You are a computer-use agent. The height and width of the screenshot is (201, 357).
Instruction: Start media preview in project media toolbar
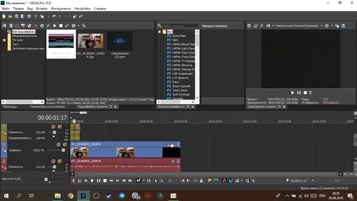pyautogui.click(x=55, y=26)
